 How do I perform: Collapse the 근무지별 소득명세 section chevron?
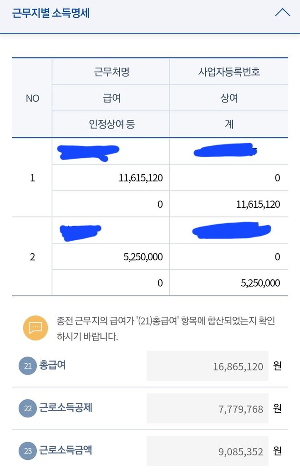(x=282, y=13)
